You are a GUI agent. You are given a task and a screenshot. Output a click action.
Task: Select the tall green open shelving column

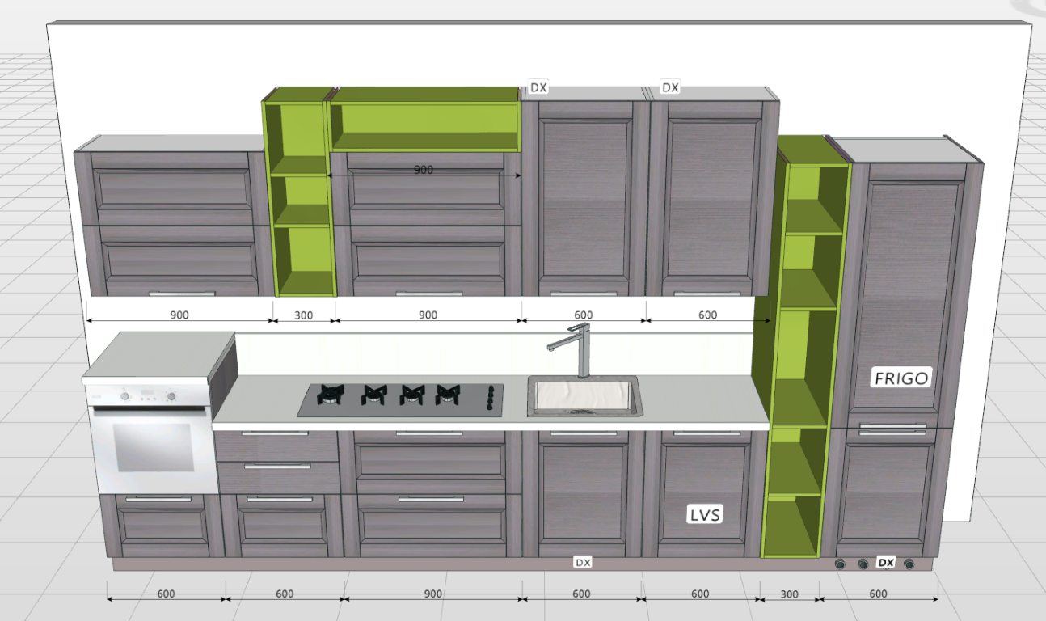coord(800,356)
